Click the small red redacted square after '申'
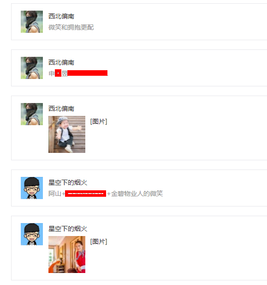This screenshot has width=267, height=285. tap(58, 73)
